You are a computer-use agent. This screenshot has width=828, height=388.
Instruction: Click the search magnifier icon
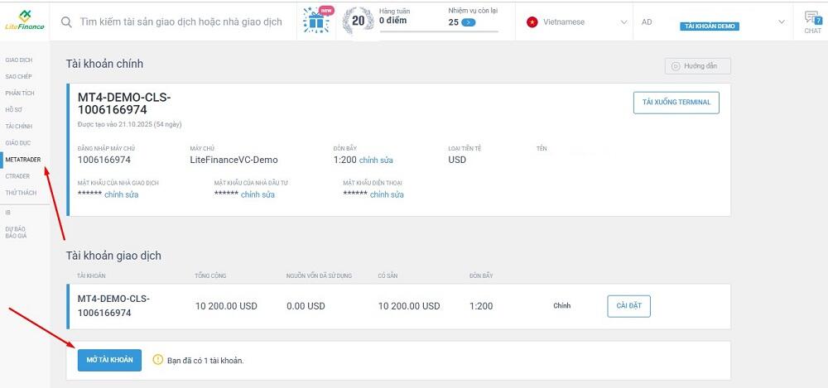click(x=66, y=22)
